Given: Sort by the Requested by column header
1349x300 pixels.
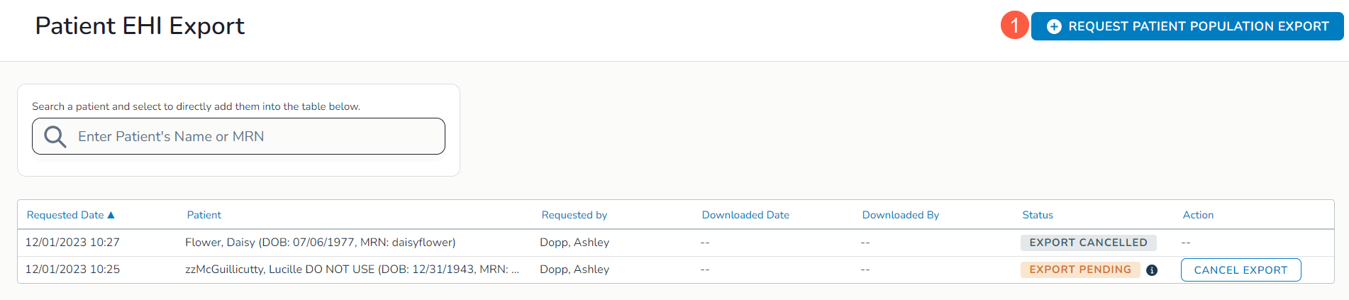Looking at the screenshot, I should (574, 215).
